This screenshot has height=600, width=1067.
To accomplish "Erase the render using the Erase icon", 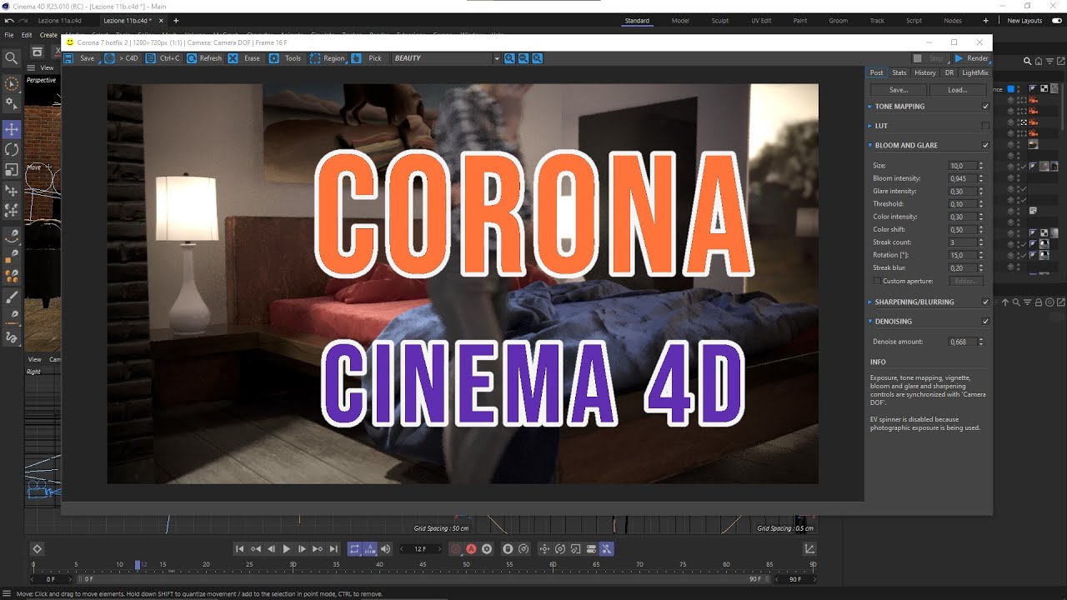I will pos(233,58).
